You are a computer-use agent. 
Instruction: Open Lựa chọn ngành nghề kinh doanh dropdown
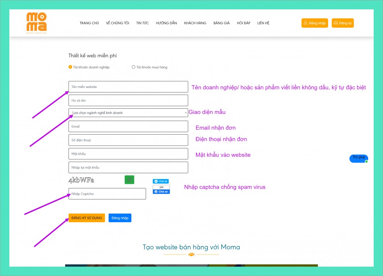click(128, 113)
